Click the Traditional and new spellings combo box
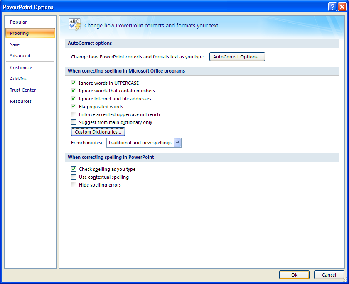This screenshot has height=284, width=349. click(x=144, y=143)
